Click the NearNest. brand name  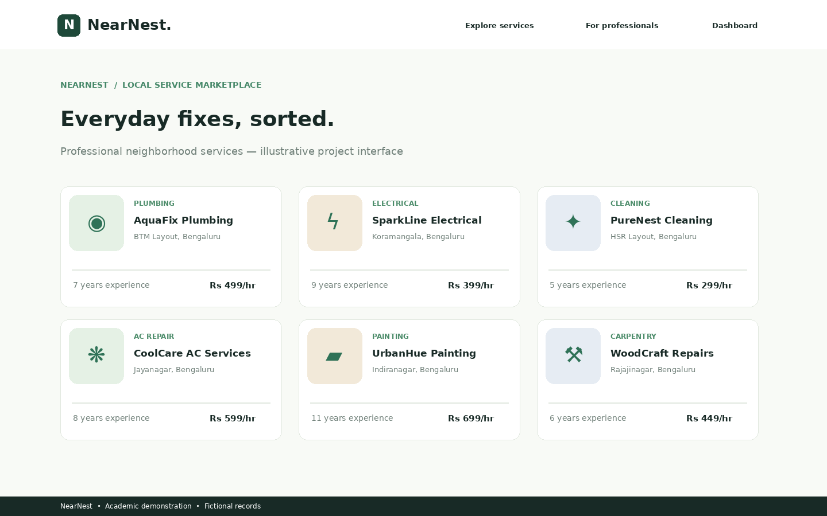point(129,25)
